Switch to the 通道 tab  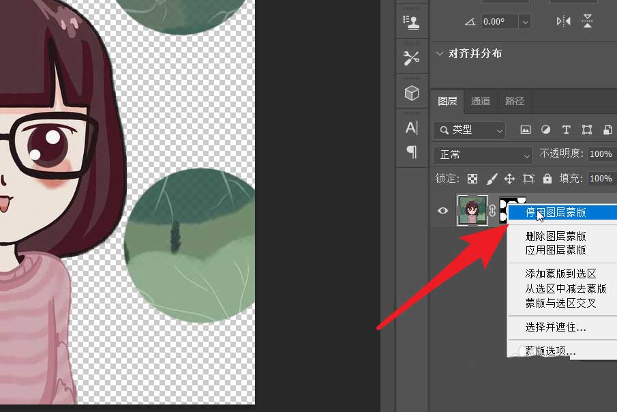coord(481,101)
